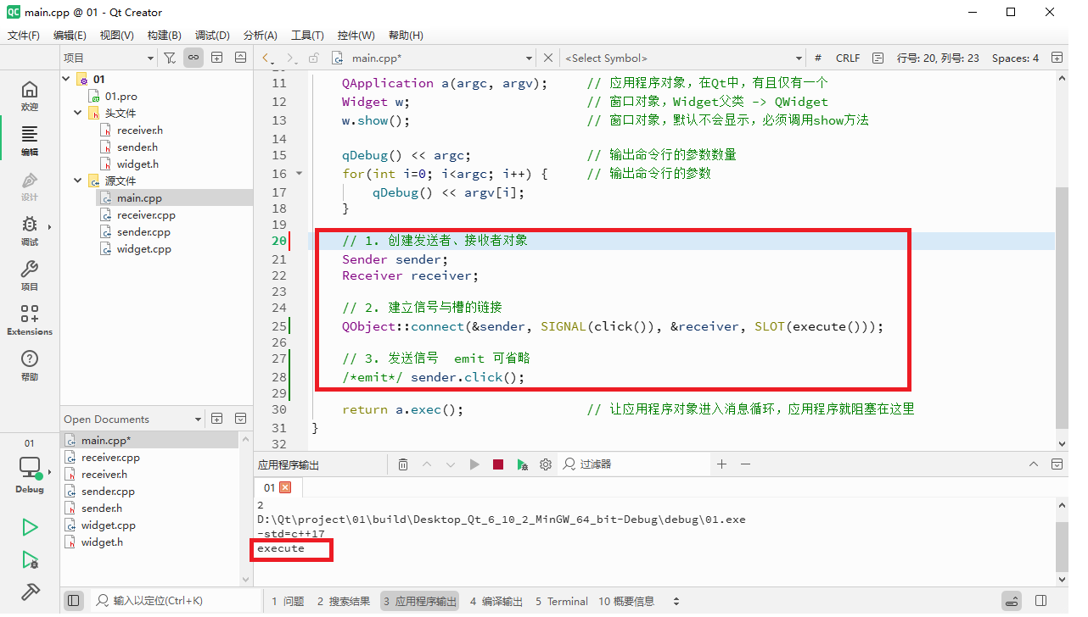Open the Extensions mode

pos(30,321)
